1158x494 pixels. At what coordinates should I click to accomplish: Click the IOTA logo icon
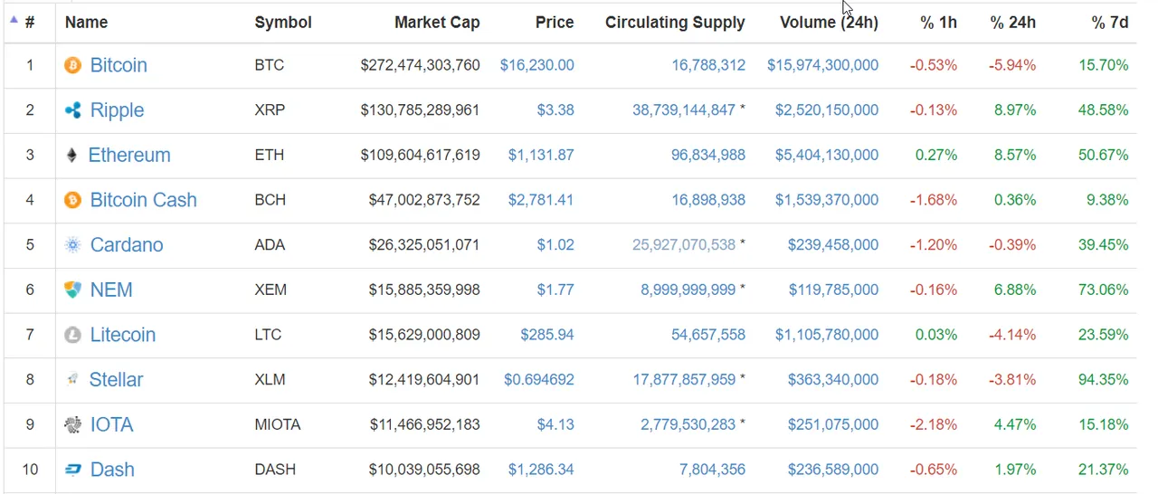pos(72,424)
